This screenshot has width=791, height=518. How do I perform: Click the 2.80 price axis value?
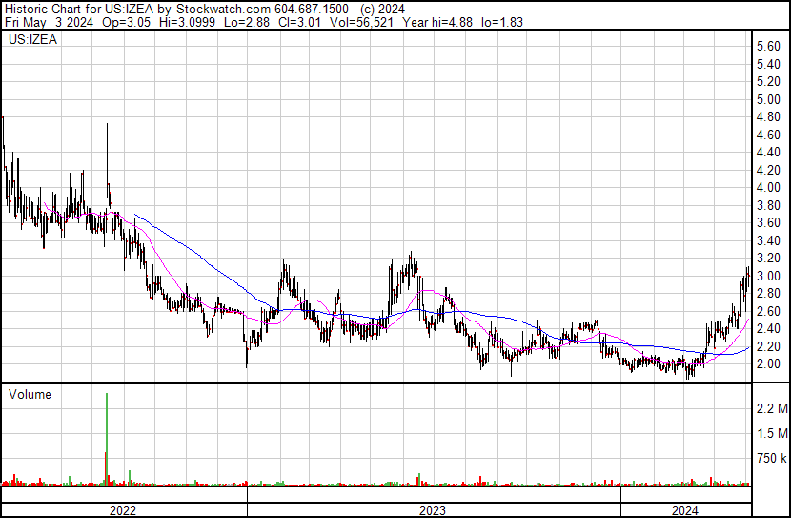coord(769,293)
